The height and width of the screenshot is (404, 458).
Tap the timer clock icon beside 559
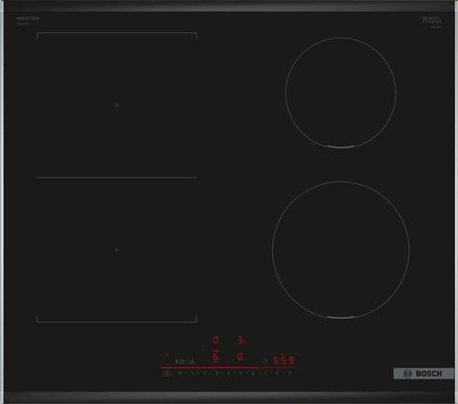point(265,362)
